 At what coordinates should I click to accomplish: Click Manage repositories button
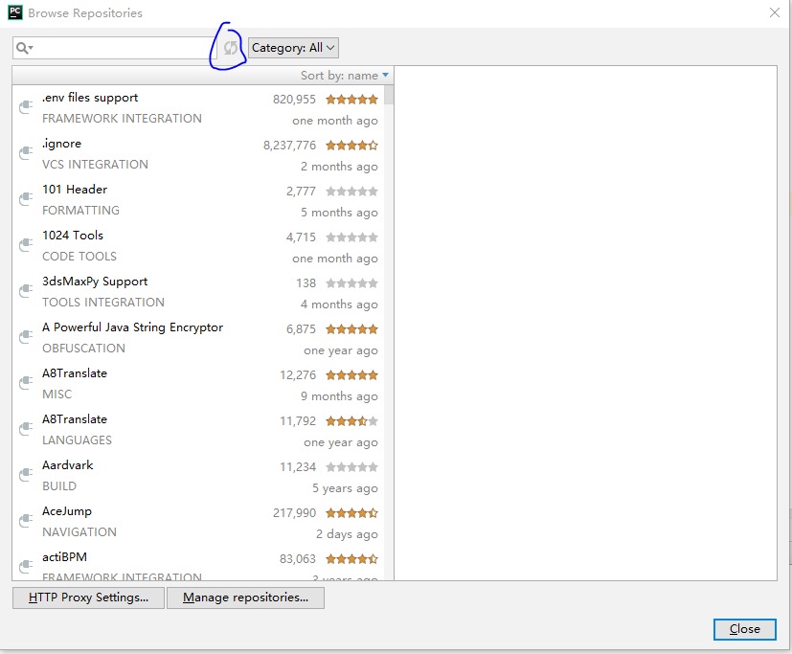pyautogui.click(x=245, y=598)
